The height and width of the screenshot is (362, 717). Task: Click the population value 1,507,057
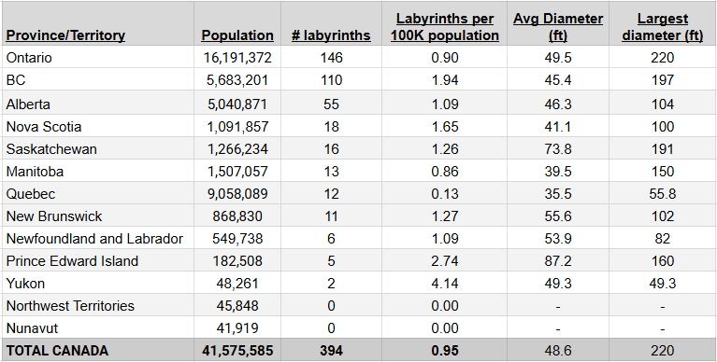tap(237, 172)
